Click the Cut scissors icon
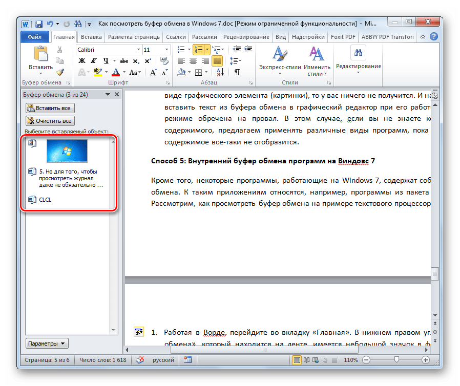460x386 pixels. point(59,50)
